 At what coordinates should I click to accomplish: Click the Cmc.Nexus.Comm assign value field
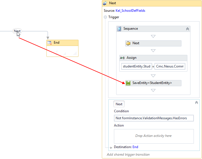pyautogui.click(x=170, y=67)
